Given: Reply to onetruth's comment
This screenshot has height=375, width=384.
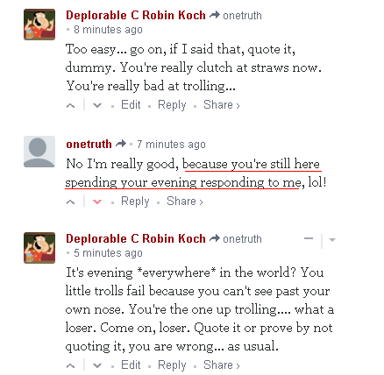Looking at the screenshot, I should (x=135, y=202).
